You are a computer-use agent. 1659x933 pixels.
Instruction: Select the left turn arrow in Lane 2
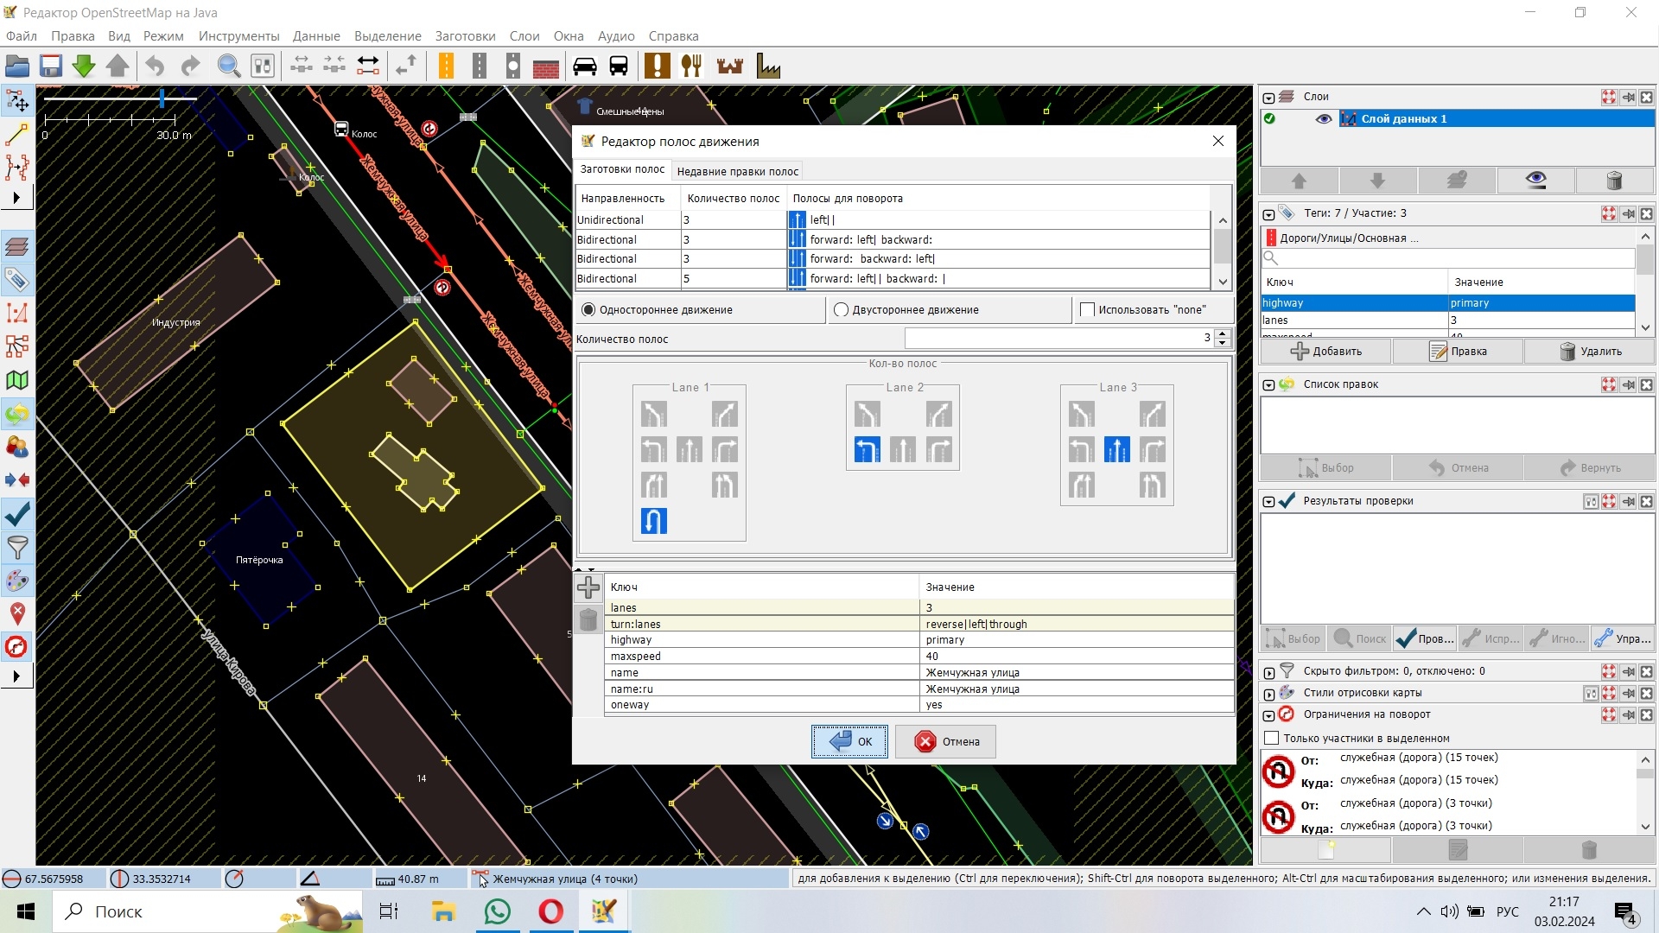867,449
